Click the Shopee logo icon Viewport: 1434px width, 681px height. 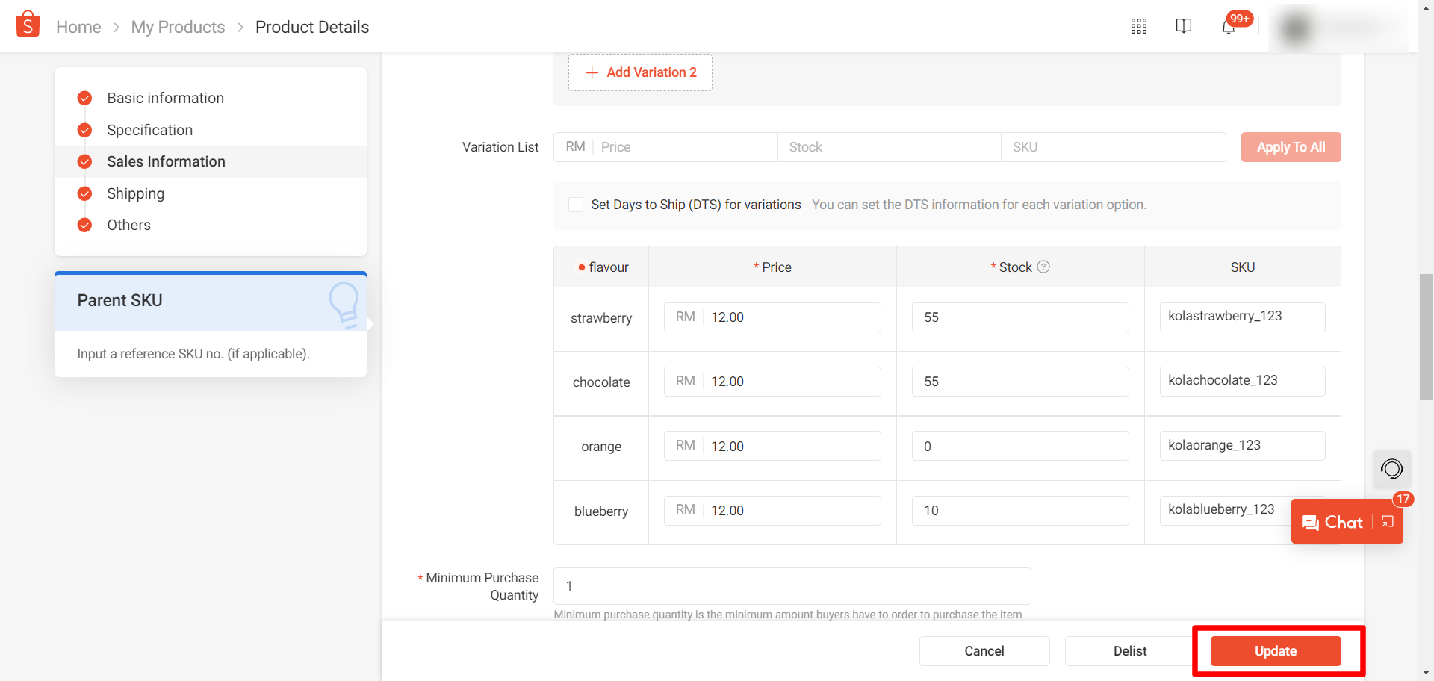point(28,25)
